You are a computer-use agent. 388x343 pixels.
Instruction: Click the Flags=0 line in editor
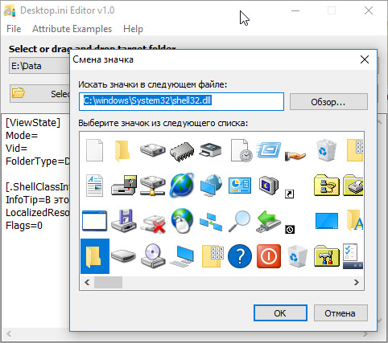(x=24, y=226)
